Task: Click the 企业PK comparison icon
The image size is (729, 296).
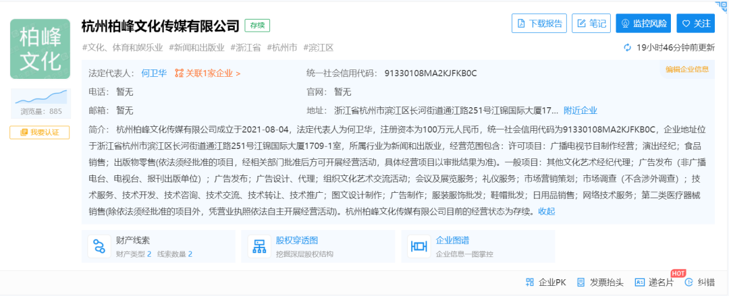Action: (531, 283)
